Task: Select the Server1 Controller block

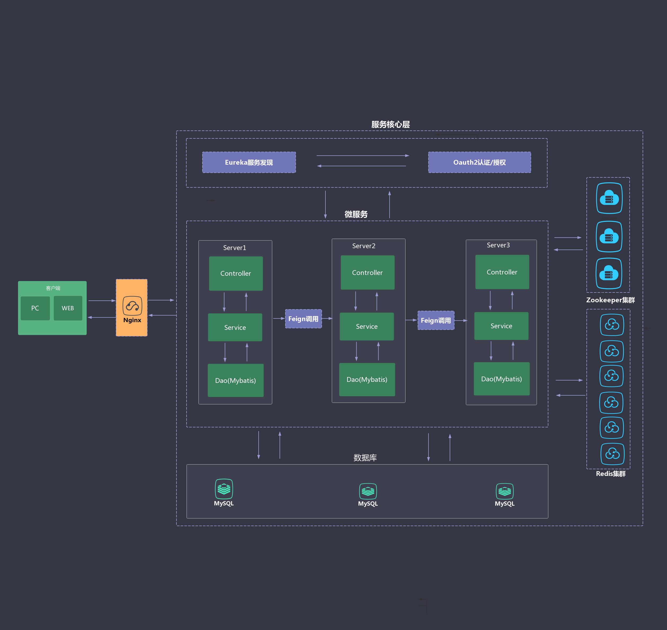Action: 236,274
